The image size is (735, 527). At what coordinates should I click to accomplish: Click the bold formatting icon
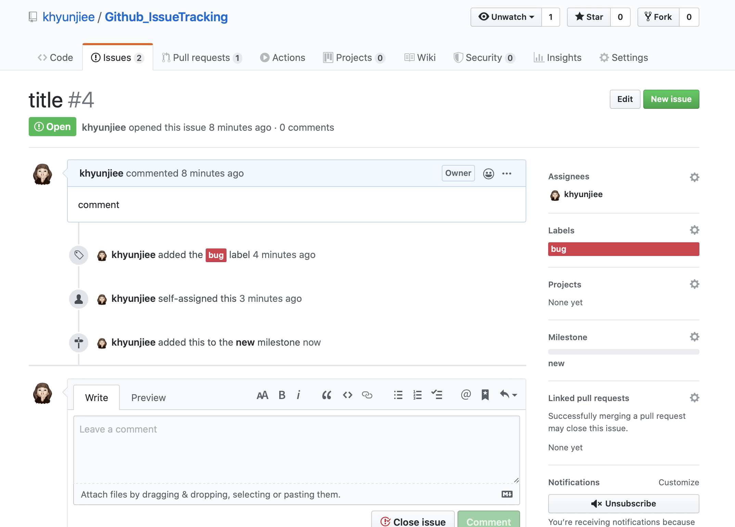click(282, 395)
